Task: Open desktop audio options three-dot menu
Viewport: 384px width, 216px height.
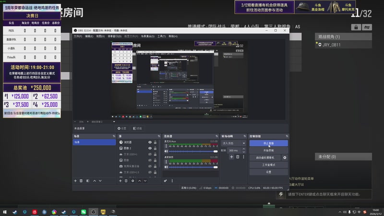Action: coord(166,162)
